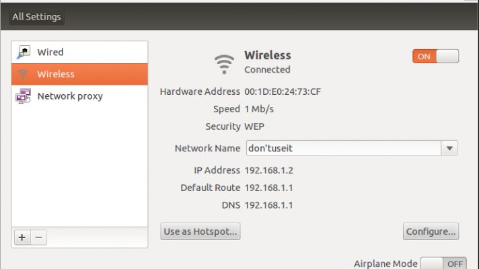Add a connection with the plus button
This screenshot has width=479, height=269.
[22, 237]
